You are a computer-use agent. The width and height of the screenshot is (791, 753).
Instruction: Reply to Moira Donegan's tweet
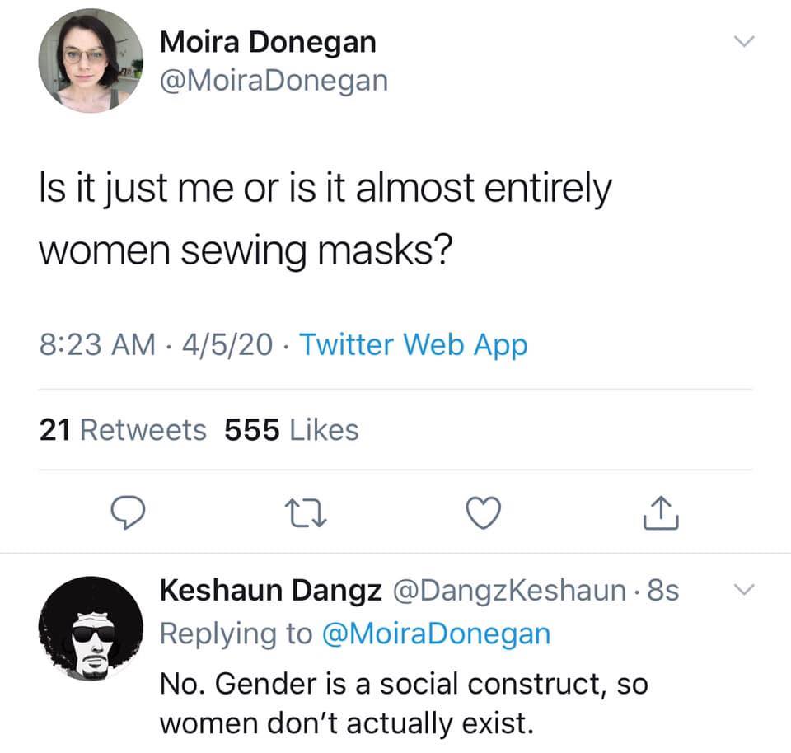coord(129,512)
